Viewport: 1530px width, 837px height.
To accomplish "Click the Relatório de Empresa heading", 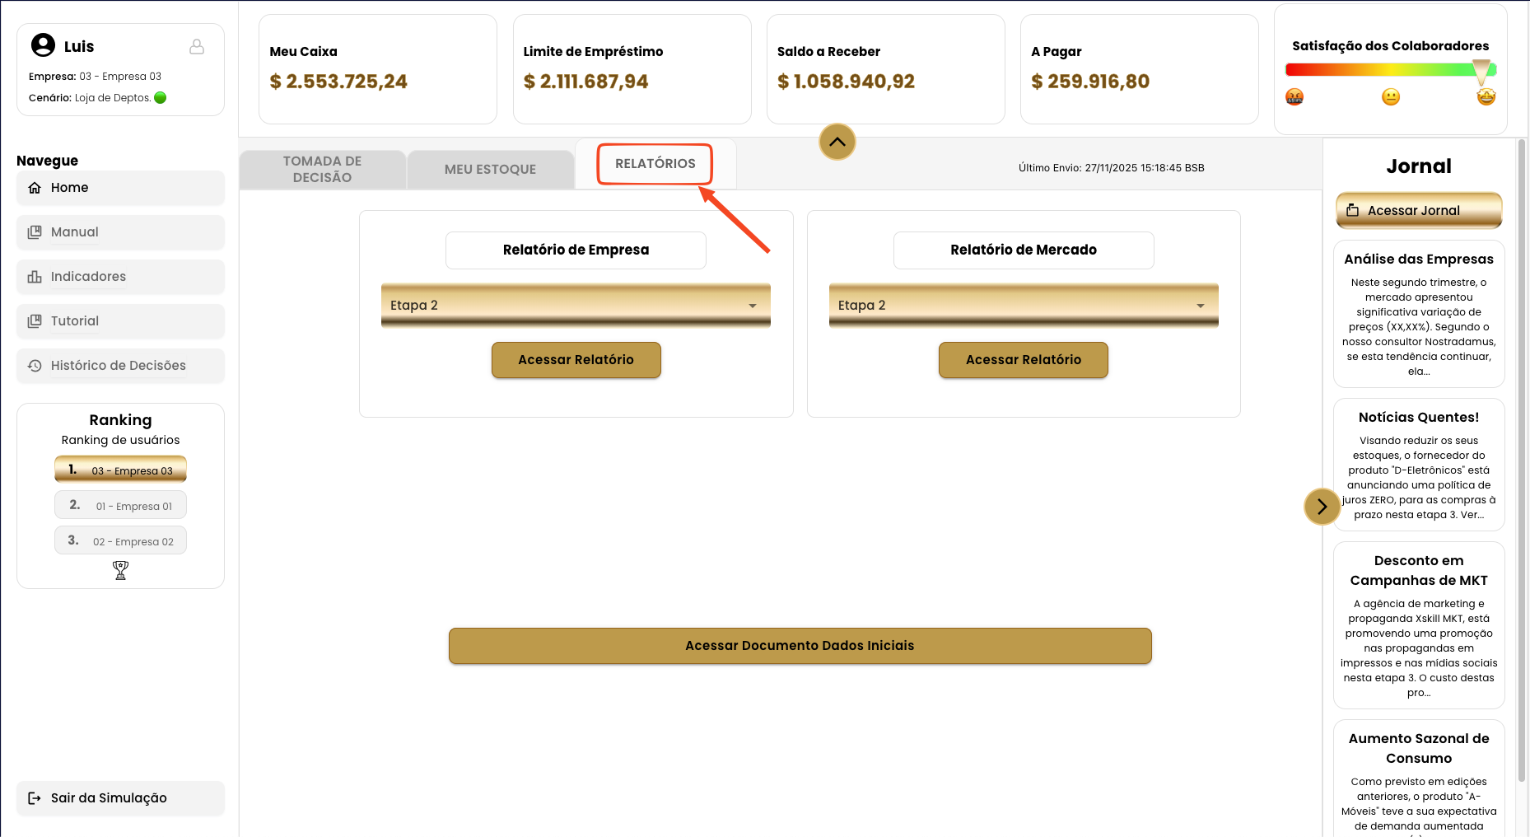I will coord(576,250).
